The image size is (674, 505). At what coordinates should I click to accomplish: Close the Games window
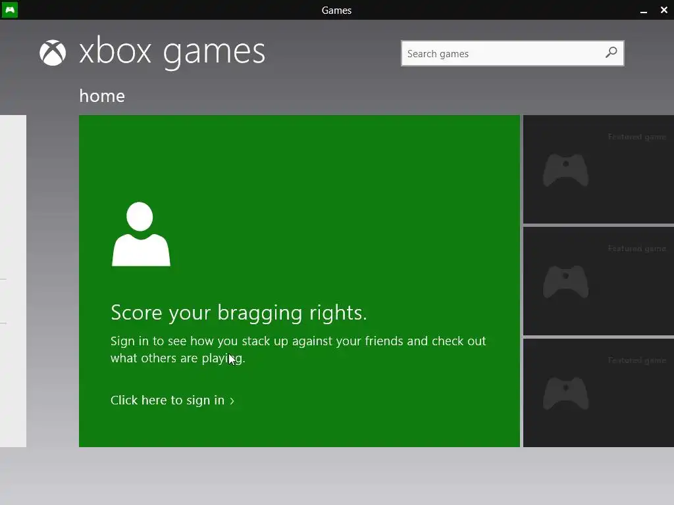pos(663,10)
